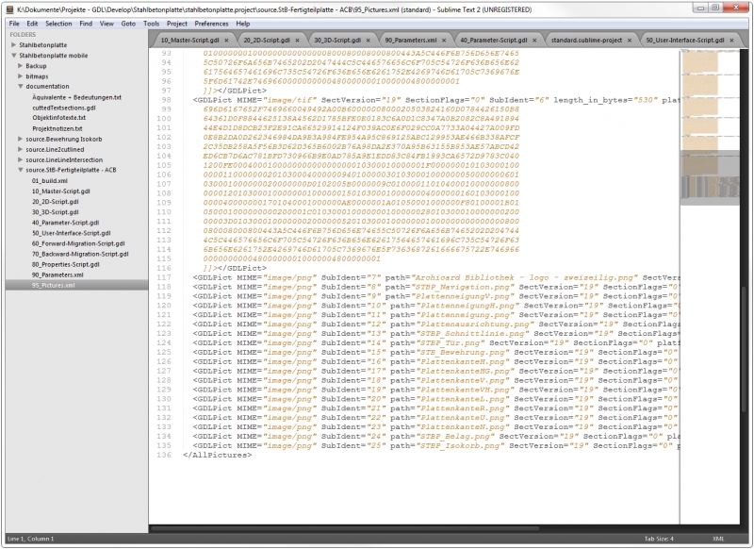Close the standard.sublime-project tab
Screen dimensions: 754x549
point(631,42)
